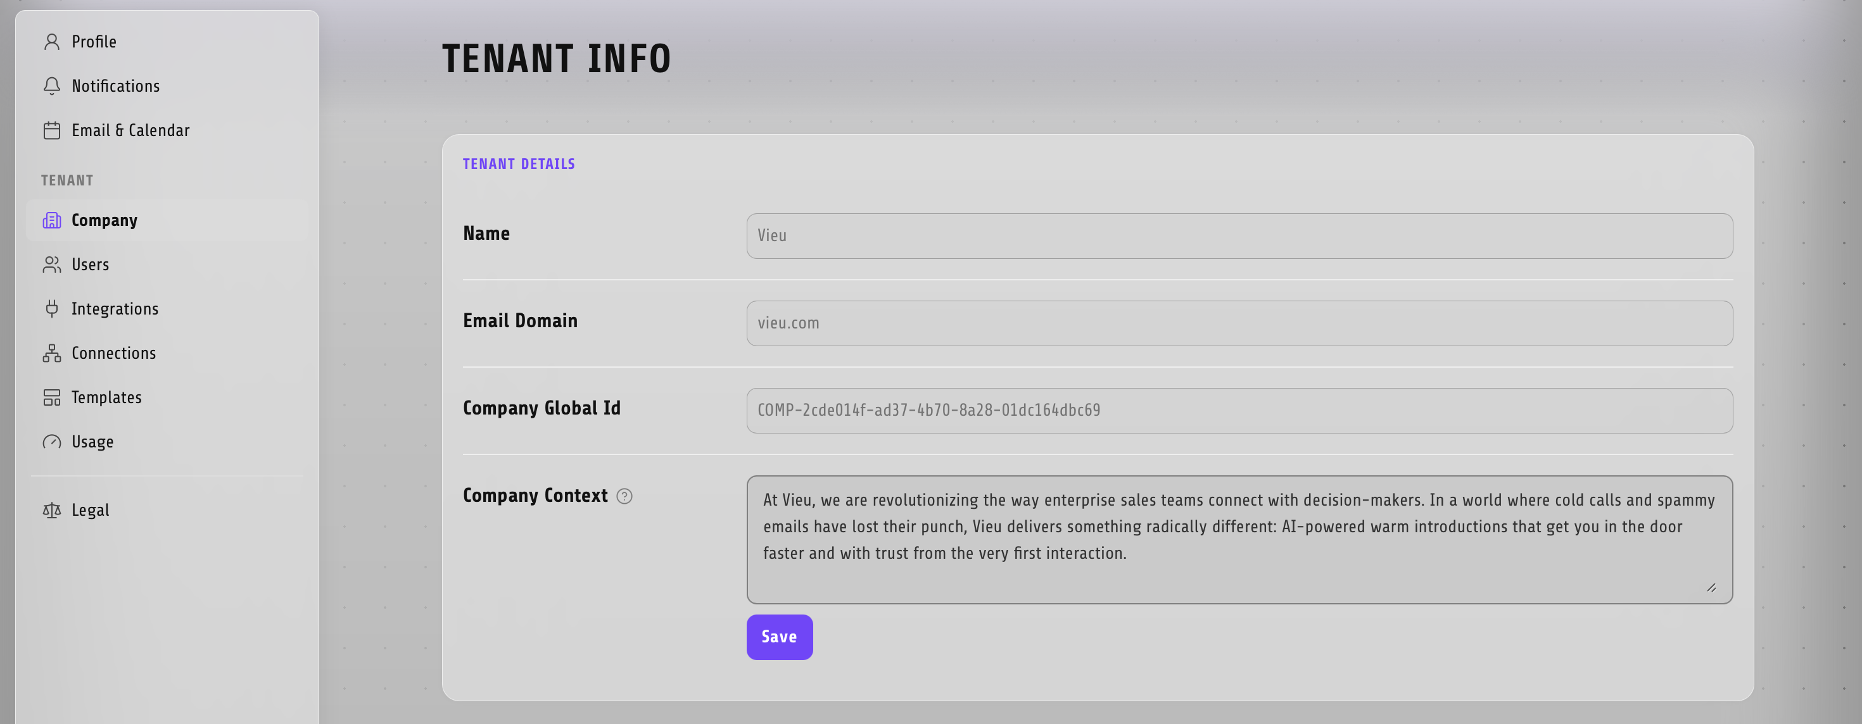
Task: Click the Templates layout icon
Action: coord(51,397)
